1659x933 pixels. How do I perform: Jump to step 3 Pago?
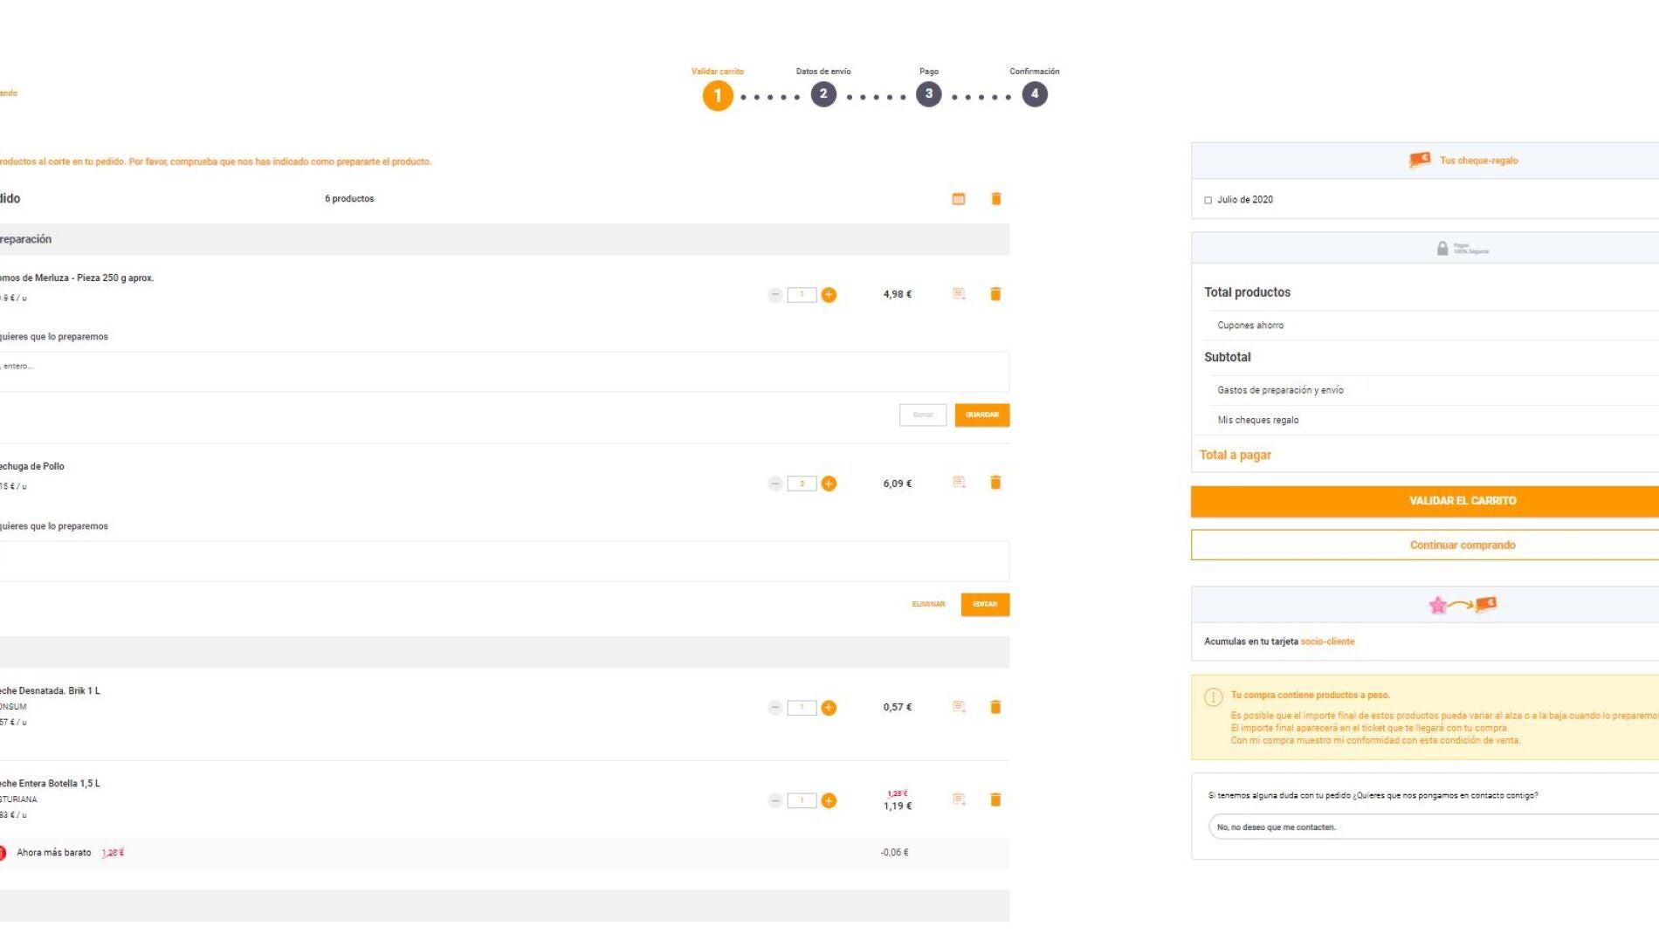928,94
